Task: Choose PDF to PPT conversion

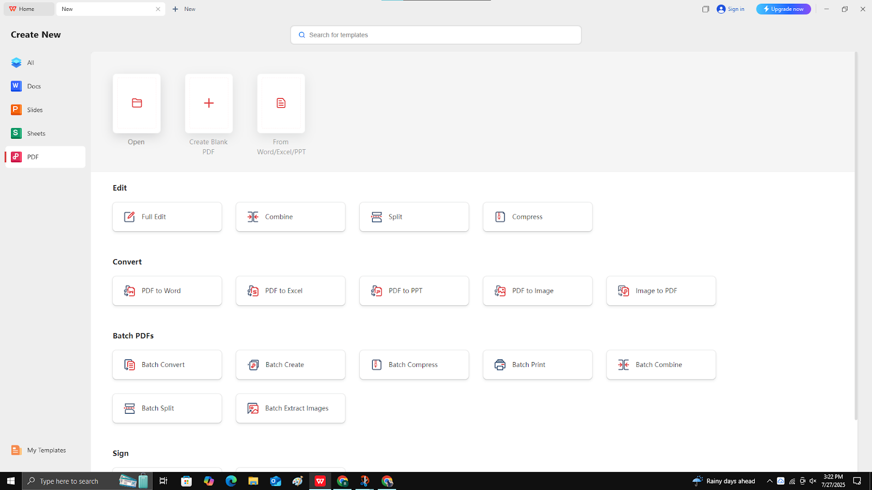Action: (x=414, y=291)
